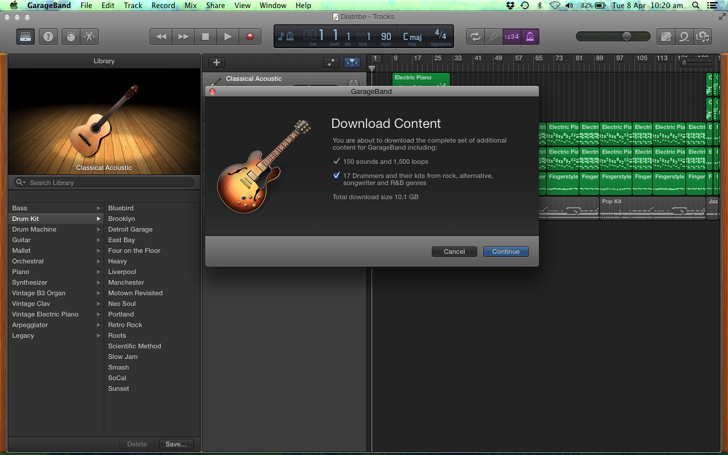Expand the Legacy category
Image resolution: width=728 pixels, height=455 pixels.
(99, 336)
